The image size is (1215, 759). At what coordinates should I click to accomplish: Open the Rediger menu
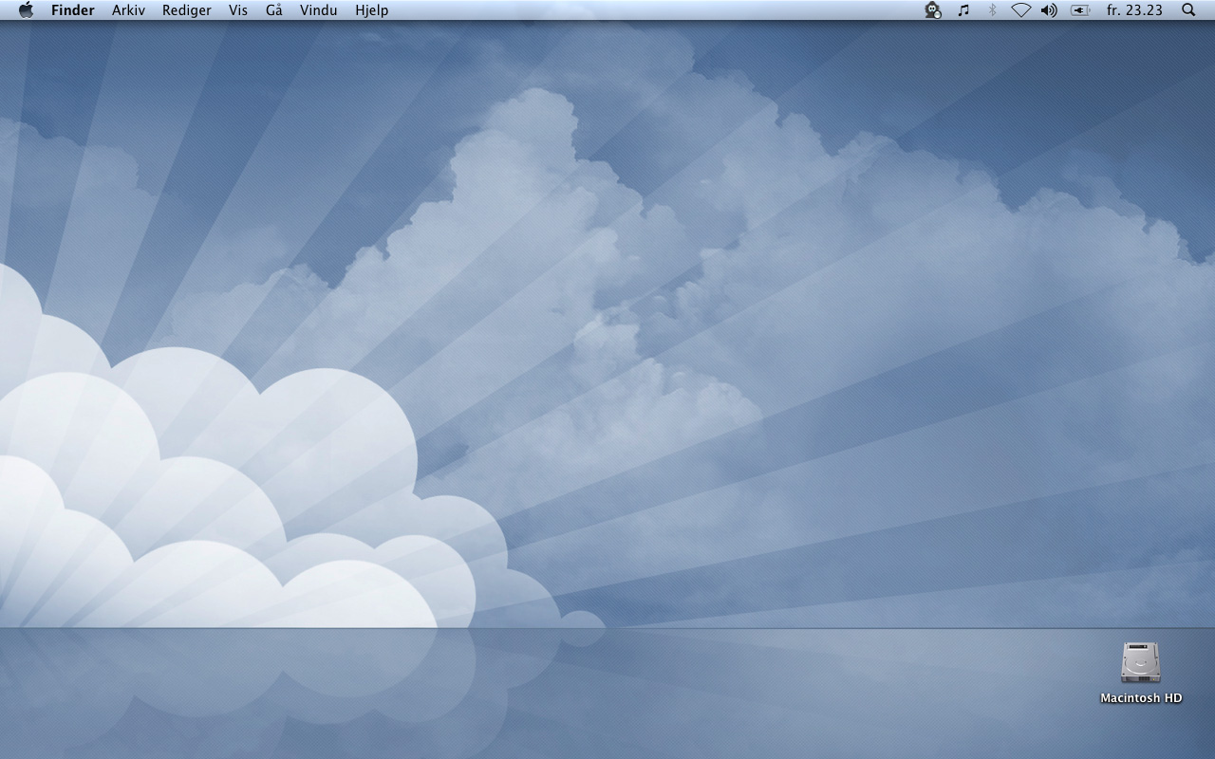click(x=187, y=10)
